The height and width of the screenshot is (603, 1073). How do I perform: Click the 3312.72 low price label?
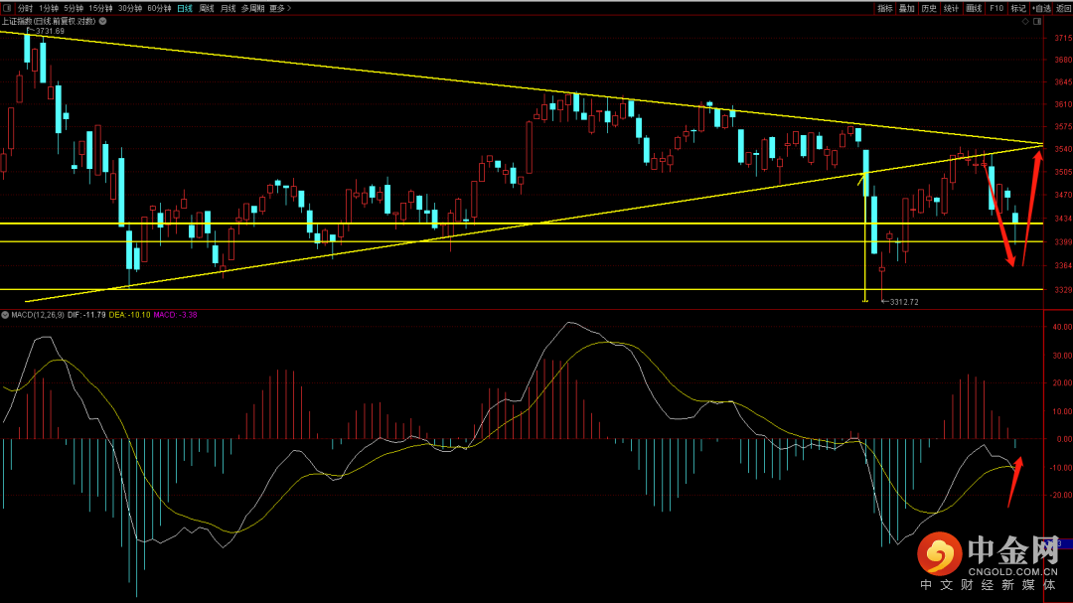tap(904, 302)
